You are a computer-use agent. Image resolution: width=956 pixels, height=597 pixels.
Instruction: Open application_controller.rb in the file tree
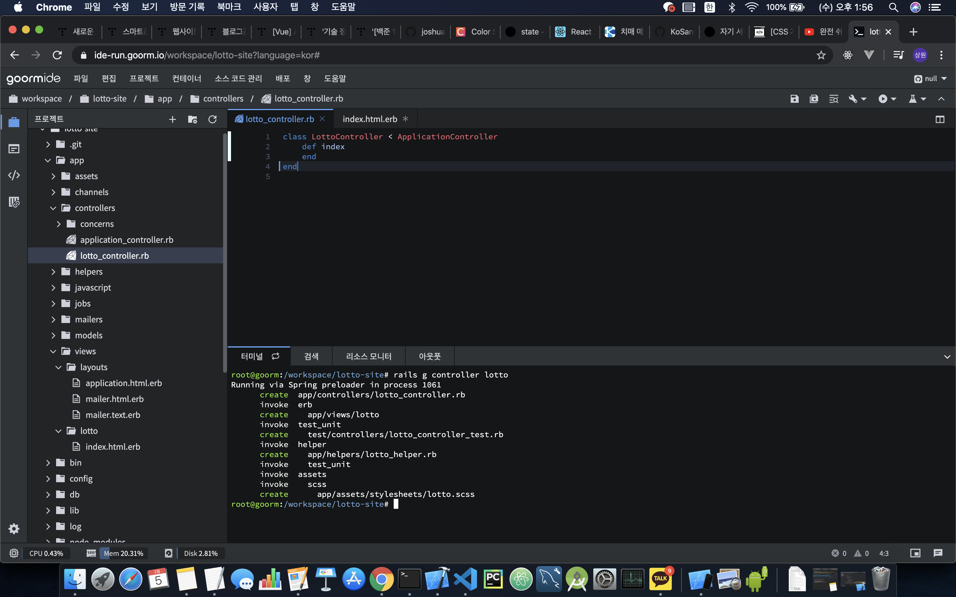126,240
